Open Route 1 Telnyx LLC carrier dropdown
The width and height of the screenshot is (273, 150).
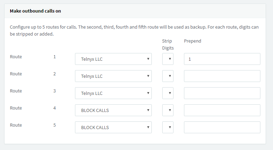coord(113,59)
